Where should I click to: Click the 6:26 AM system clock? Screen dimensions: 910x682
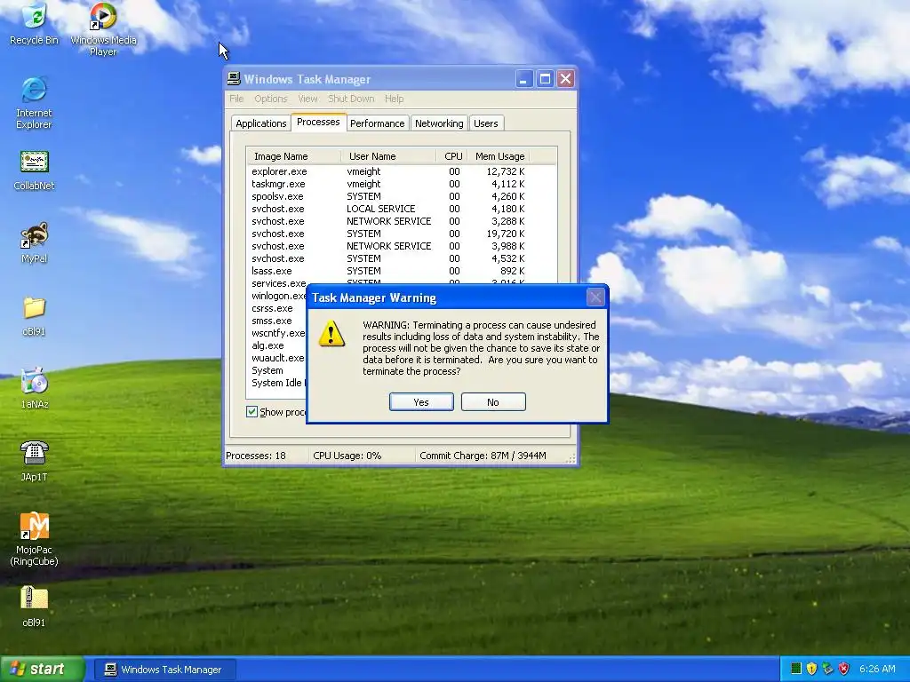(877, 669)
